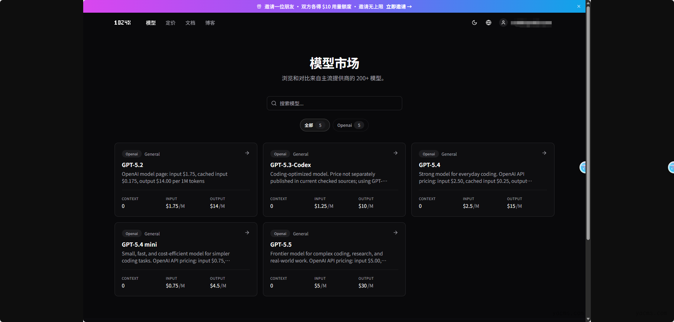The width and height of the screenshot is (674, 322).
Task: Click GPT-5.3-Codex input price $1.25/M
Action: (324, 206)
